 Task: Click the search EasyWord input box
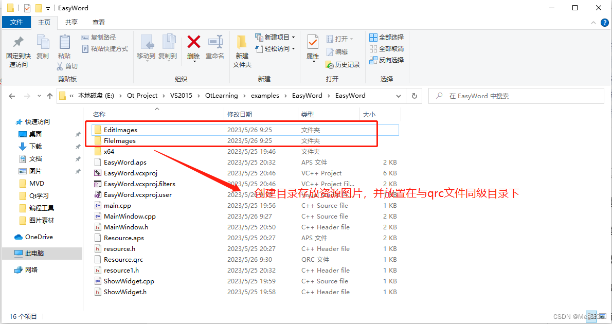pos(516,96)
